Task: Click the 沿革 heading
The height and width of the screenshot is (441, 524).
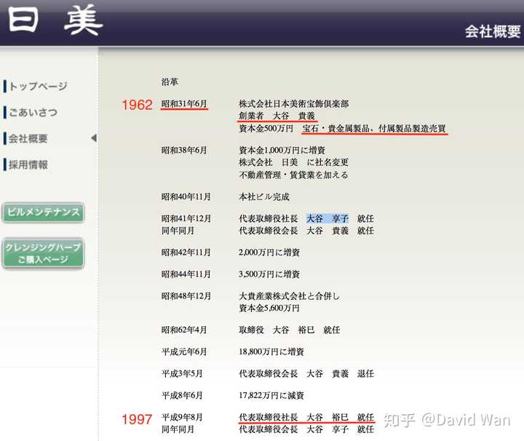Action: [170, 82]
